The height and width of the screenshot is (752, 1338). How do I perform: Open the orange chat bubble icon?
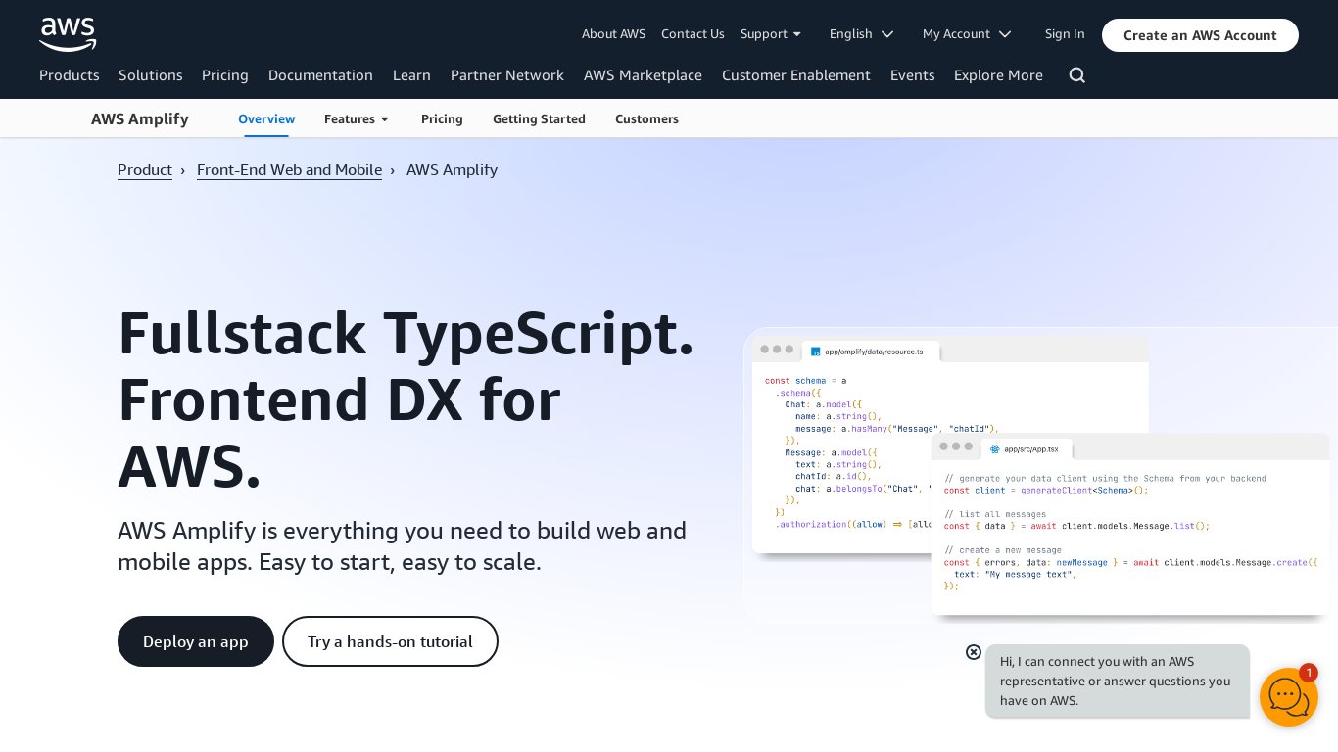(x=1288, y=696)
